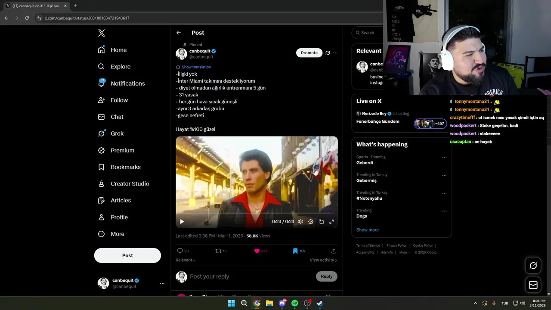Open account menu dots beside canbequit
This screenshot has height=310, width=551.
click(162, 283)
